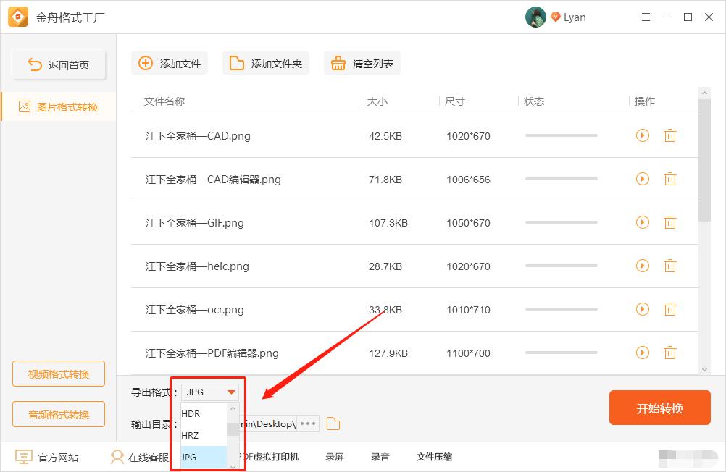Viewport: 726px width, 472px height.
Task: Click the 尺寸 column header
Action: point(455,101)
